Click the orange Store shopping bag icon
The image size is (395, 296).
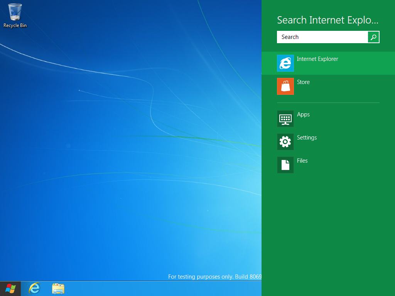[x=285, y=86]
